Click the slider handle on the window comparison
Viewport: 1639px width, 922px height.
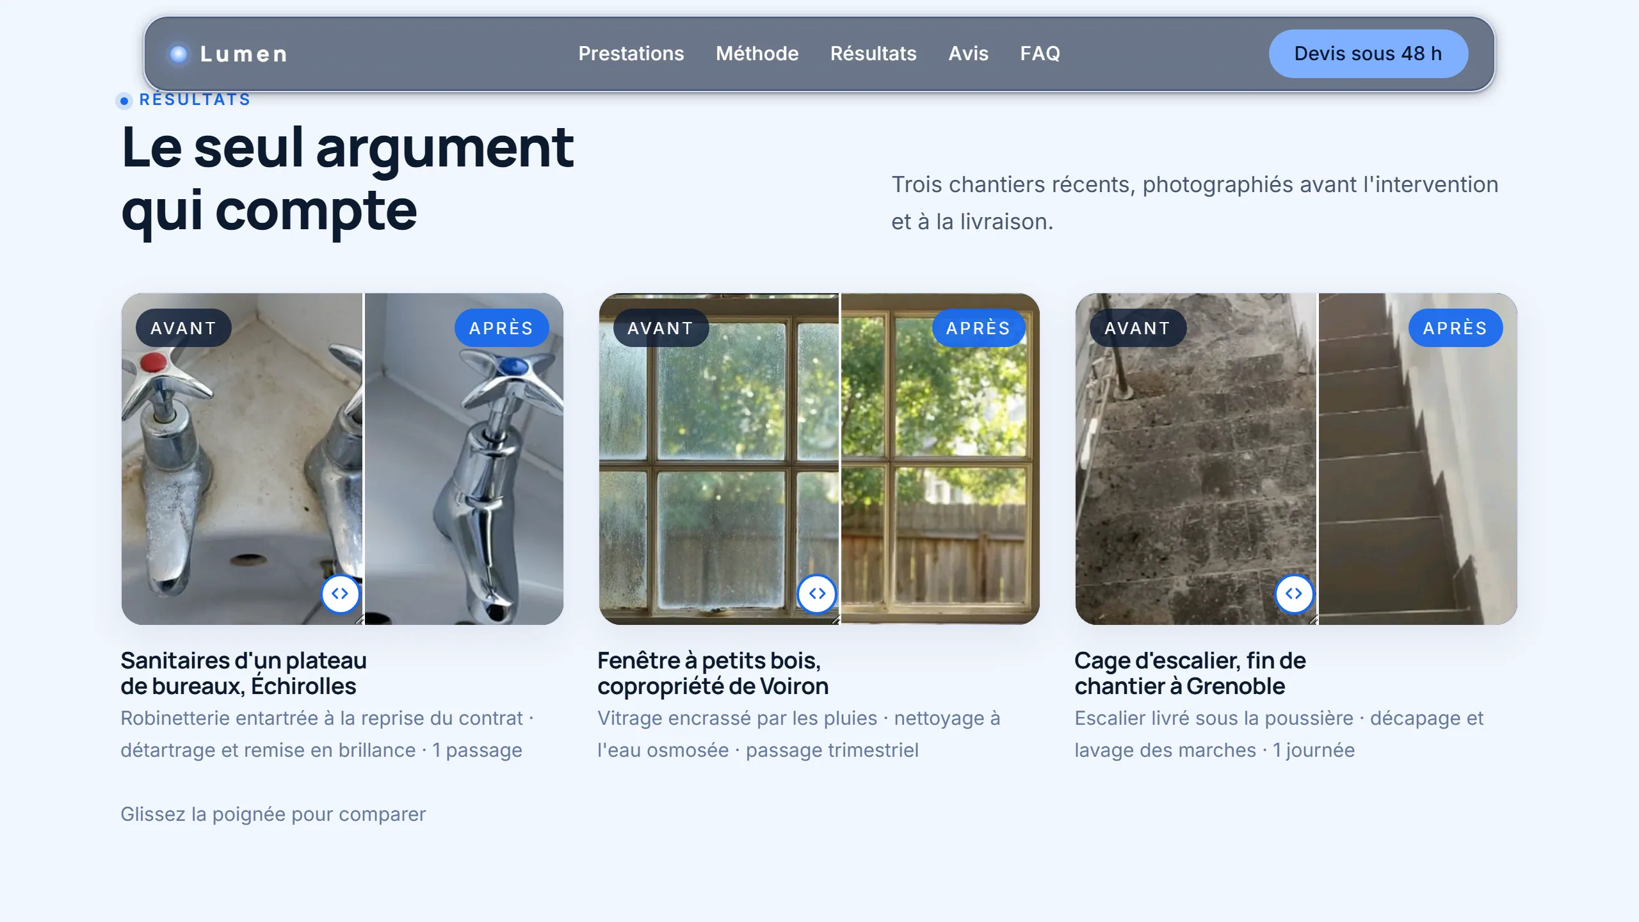coord(817,594)
